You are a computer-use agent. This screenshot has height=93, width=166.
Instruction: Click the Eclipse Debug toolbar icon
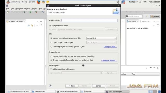tap(25, 12)
